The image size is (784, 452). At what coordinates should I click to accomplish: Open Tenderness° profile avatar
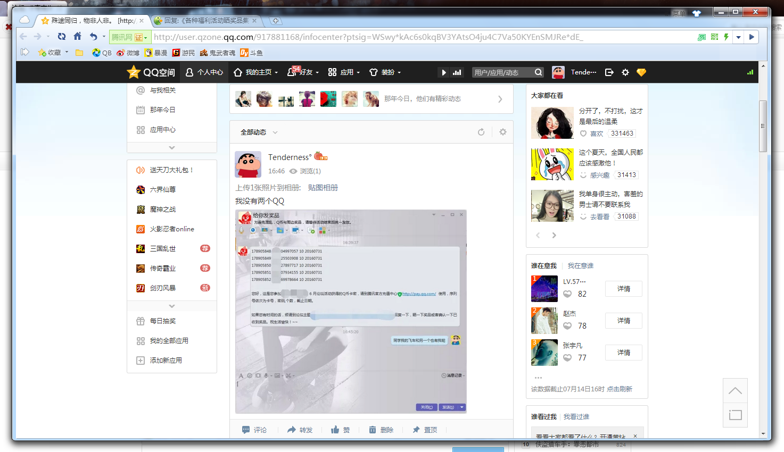point(248,164)
